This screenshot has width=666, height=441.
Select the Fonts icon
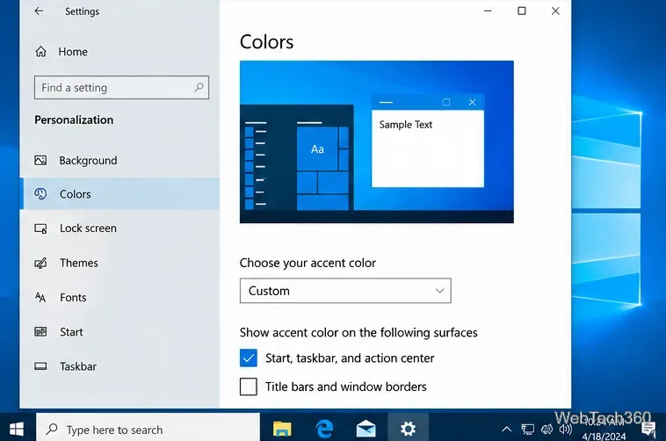[40, 297]
